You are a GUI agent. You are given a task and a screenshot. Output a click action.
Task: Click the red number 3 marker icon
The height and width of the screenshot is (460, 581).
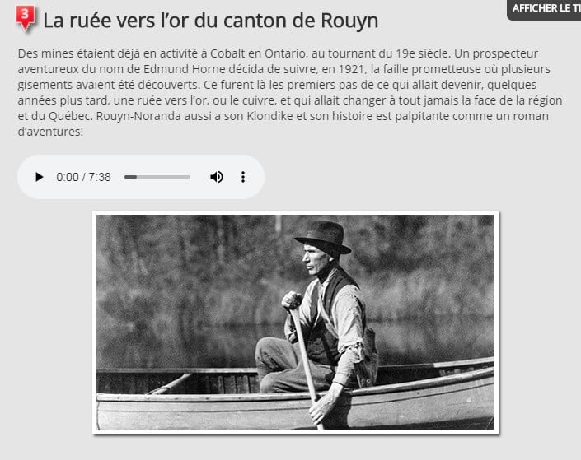pos(26,17)
